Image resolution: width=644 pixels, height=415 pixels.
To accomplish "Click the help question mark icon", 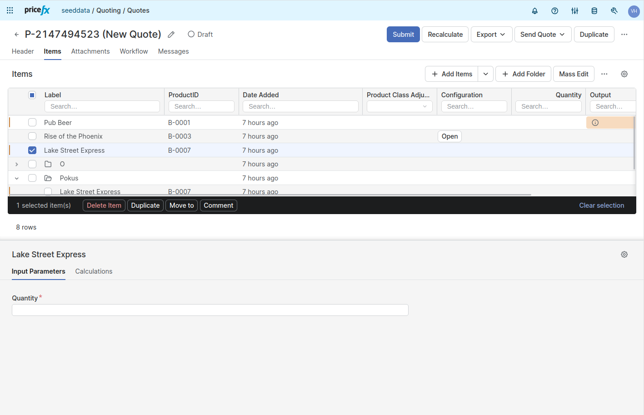I will point(554,11).
